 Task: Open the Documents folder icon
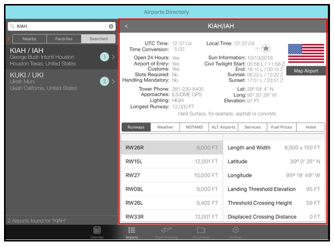point(201,231)
